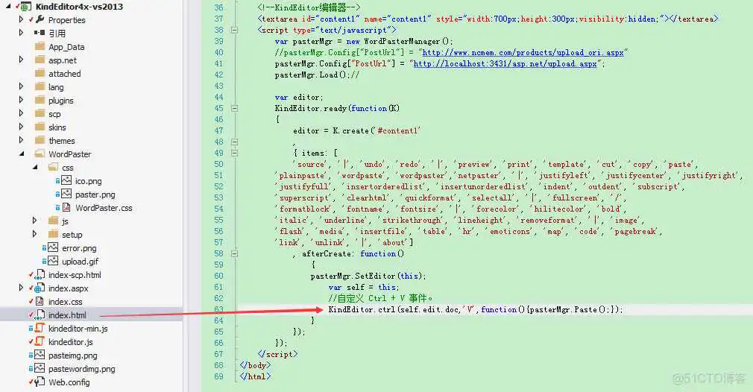Collapse the script block at line 38
The height and width of the screenshot is (392, 753).
point(235,31)
